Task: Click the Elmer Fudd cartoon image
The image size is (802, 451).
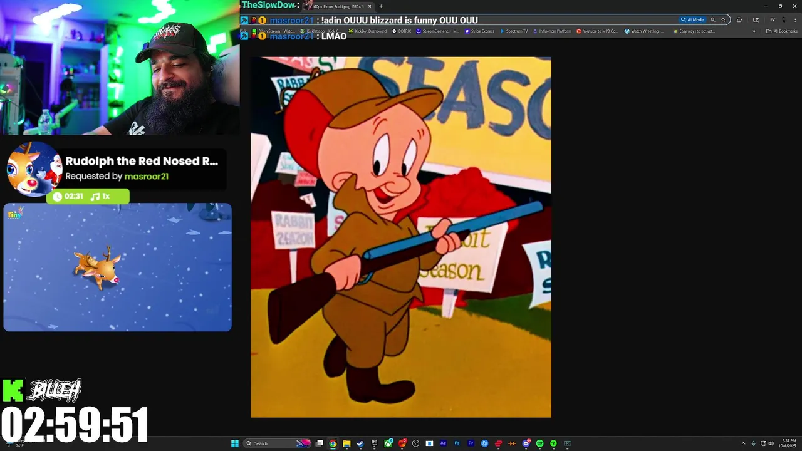Action: [401, 237]
